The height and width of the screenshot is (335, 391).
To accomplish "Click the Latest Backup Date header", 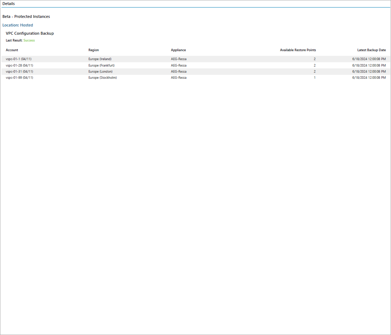I will pyautogui.click(x=372, y=50).
